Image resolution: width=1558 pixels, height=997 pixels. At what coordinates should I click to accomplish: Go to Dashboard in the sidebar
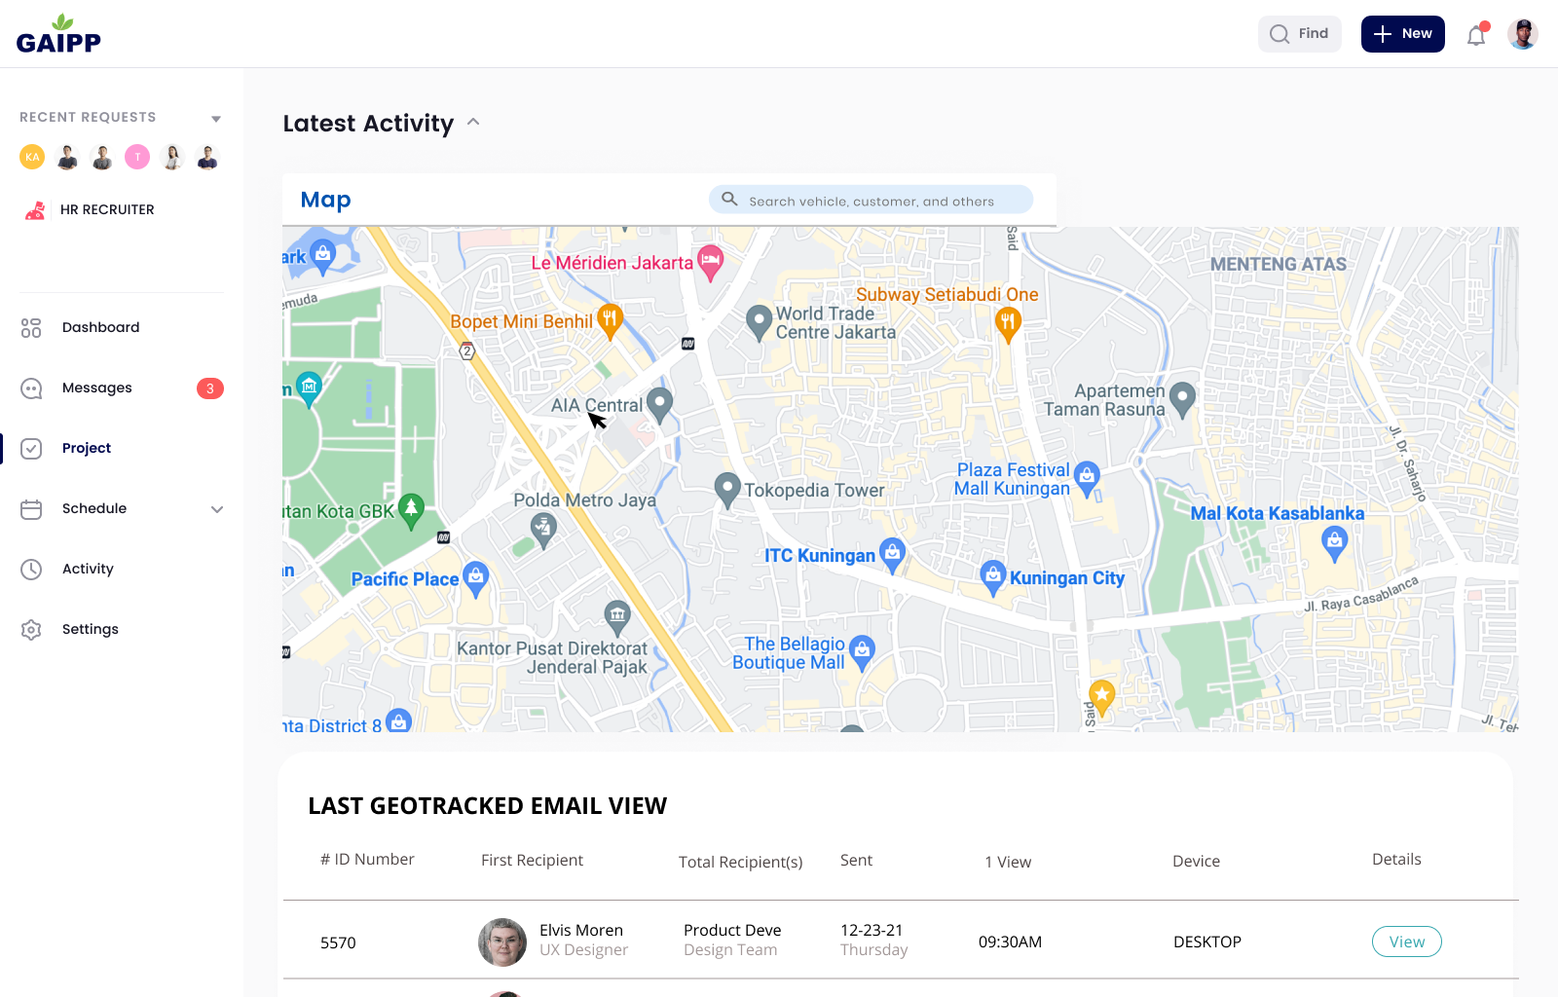pyautogui.click(x=100, y=328)
